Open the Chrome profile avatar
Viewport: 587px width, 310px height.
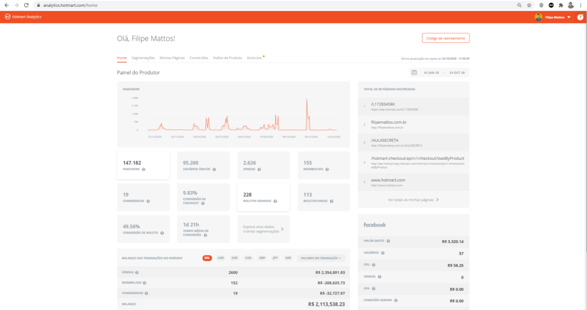pyautogui.click(x=570, y=5)
